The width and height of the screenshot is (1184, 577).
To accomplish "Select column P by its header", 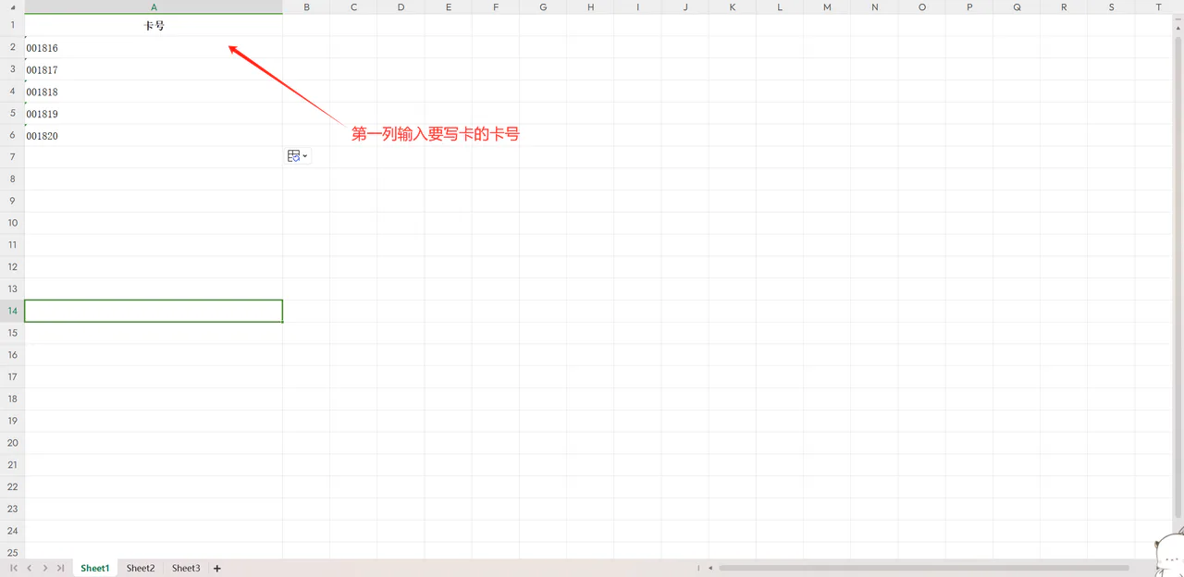I will point(969,7).
